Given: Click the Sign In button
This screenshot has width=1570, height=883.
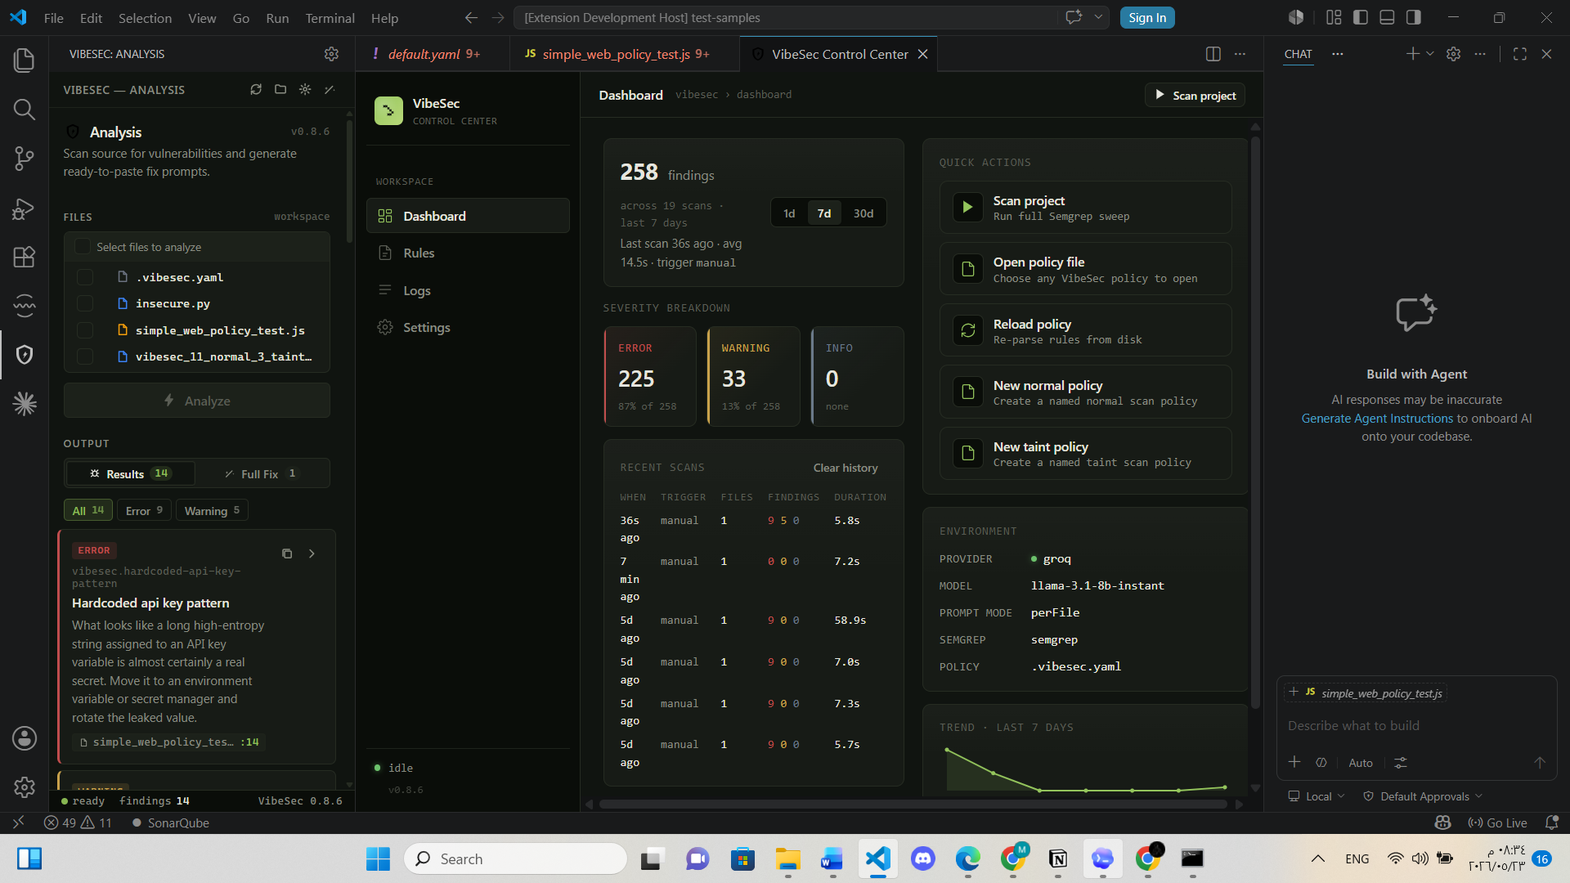Looking at the screenshot, I should coord(1147,17).
